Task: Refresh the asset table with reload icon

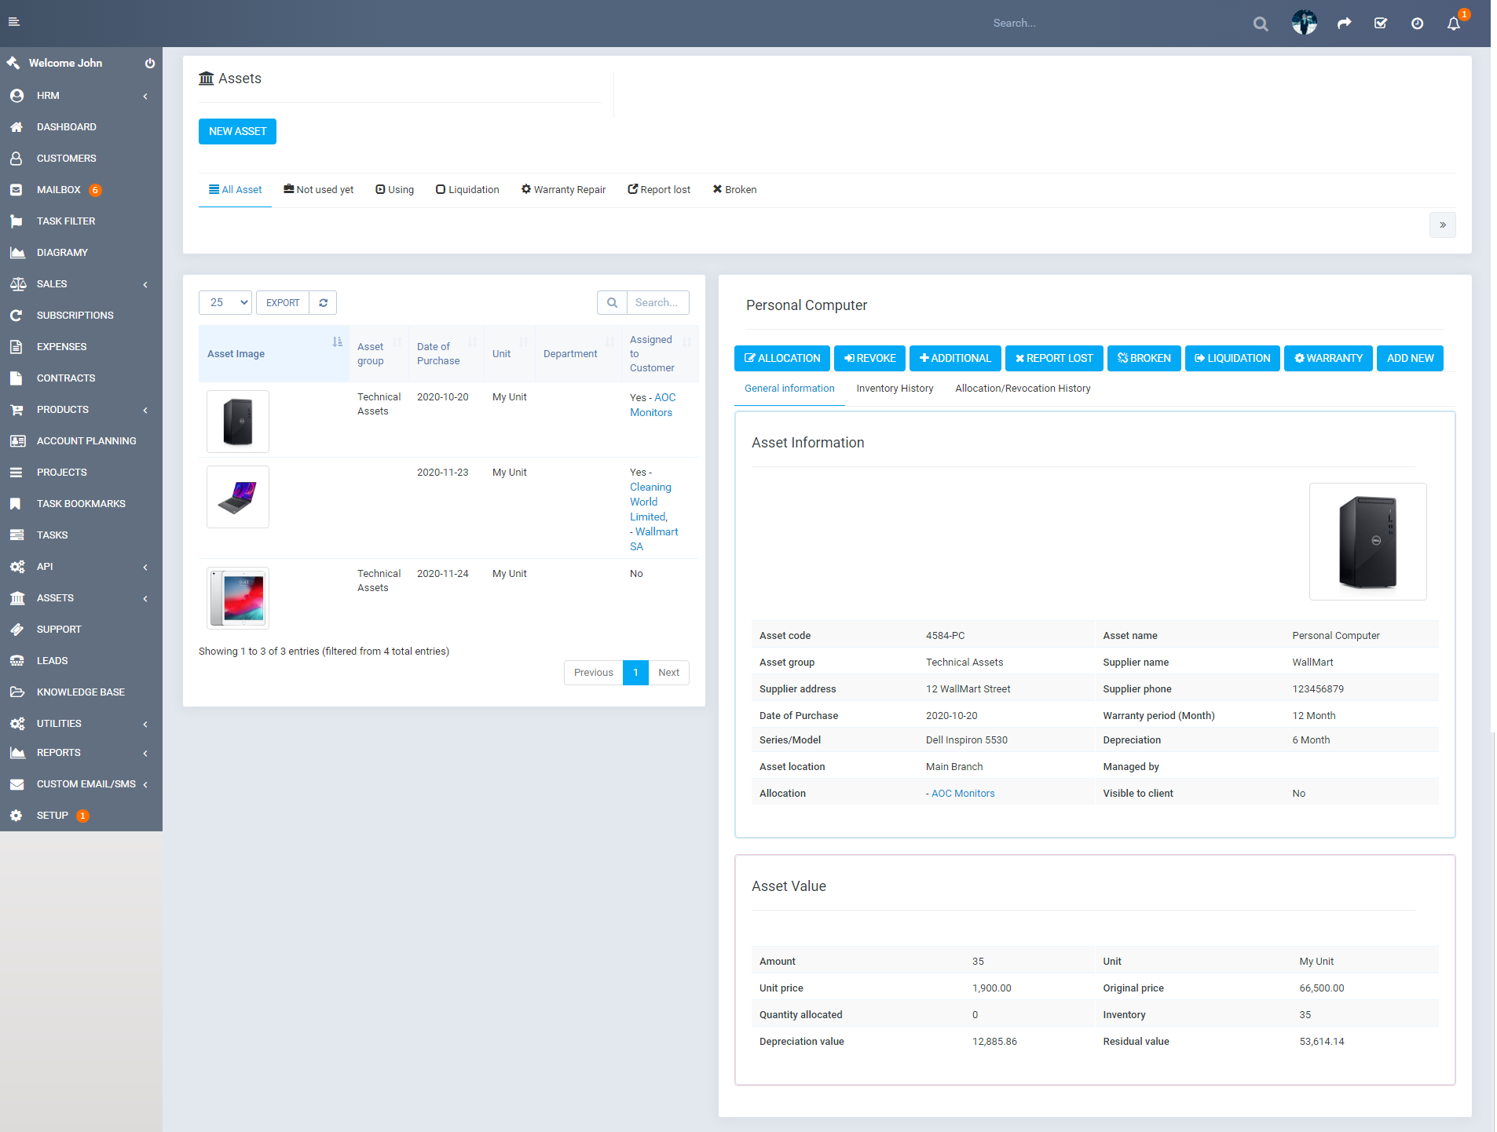Action: [x=323, y=303]
